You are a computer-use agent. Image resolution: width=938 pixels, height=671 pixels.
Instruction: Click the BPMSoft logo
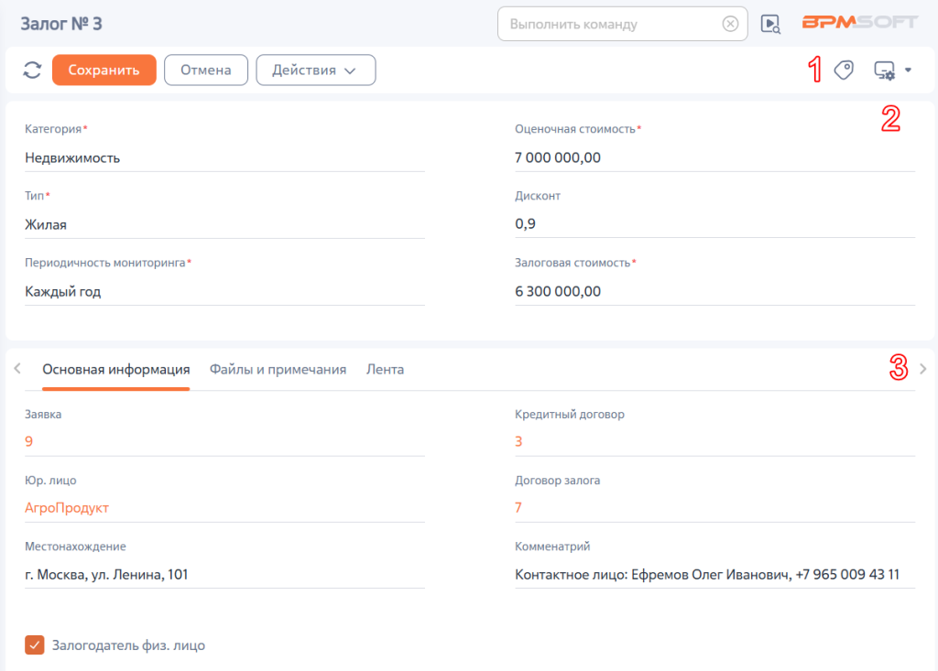click(x=859, y=22)
